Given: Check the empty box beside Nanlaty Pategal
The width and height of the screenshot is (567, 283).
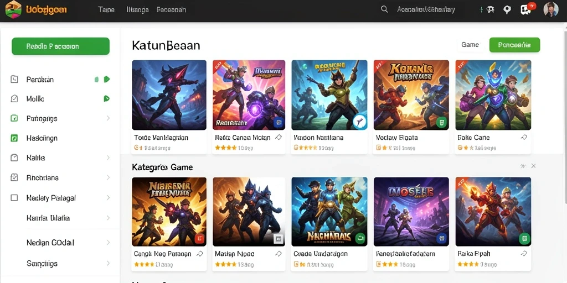Looking at the screenshot, I should tap(14, 198).
